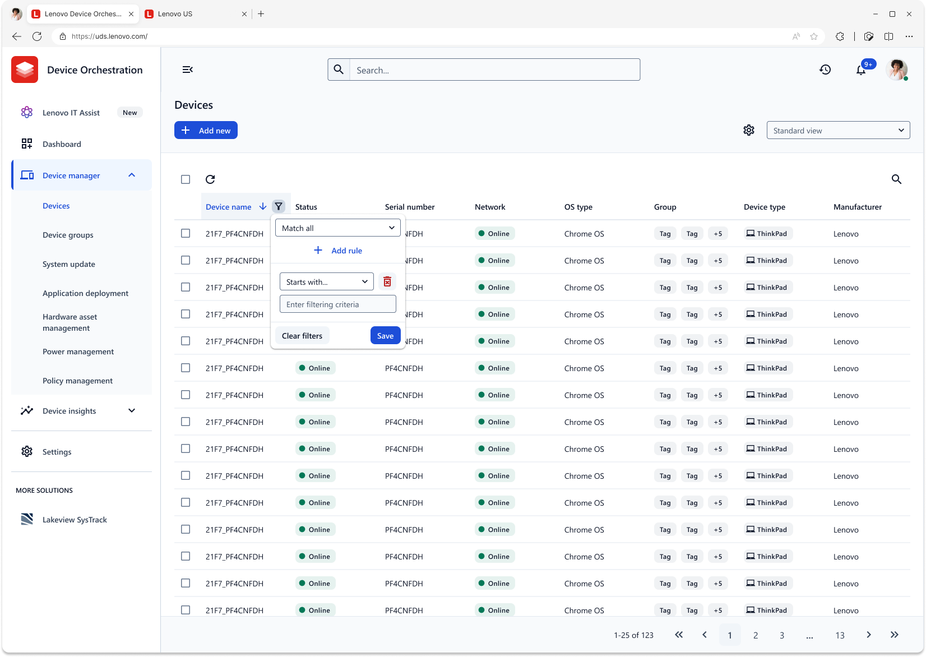The height and width of the screenshot is (657, 926).
Task: Save the filter settings
Action: click(x=385, y=335)
